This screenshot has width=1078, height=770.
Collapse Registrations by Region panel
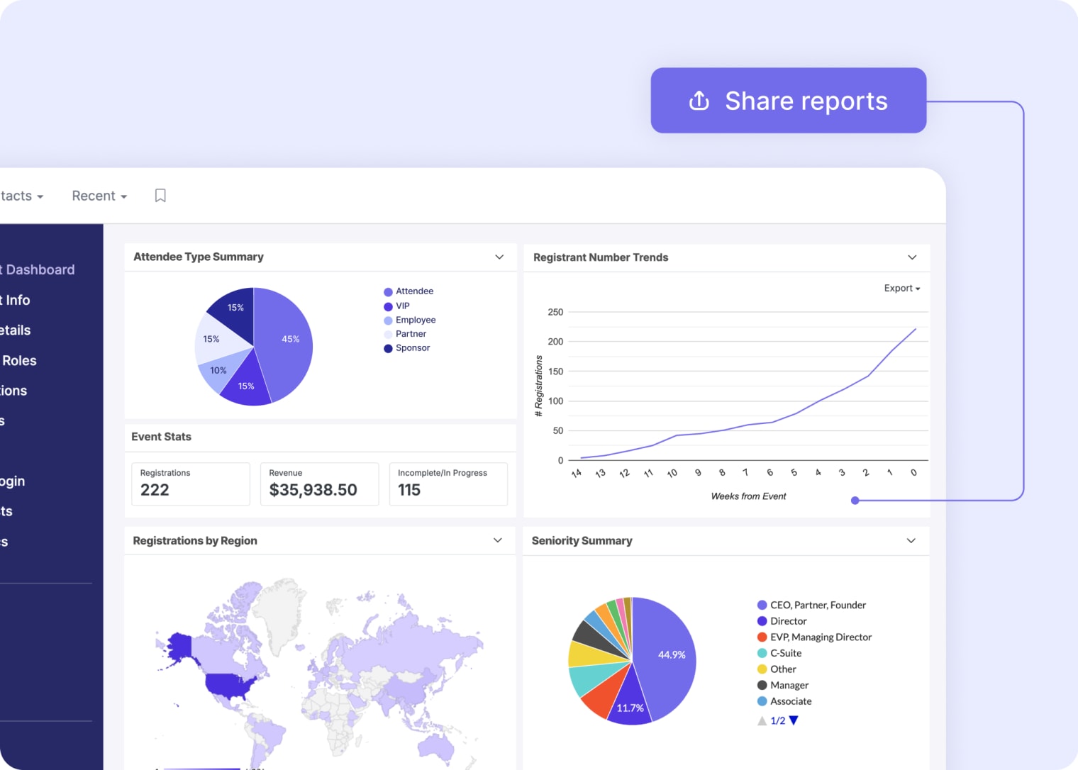(498, 540)
